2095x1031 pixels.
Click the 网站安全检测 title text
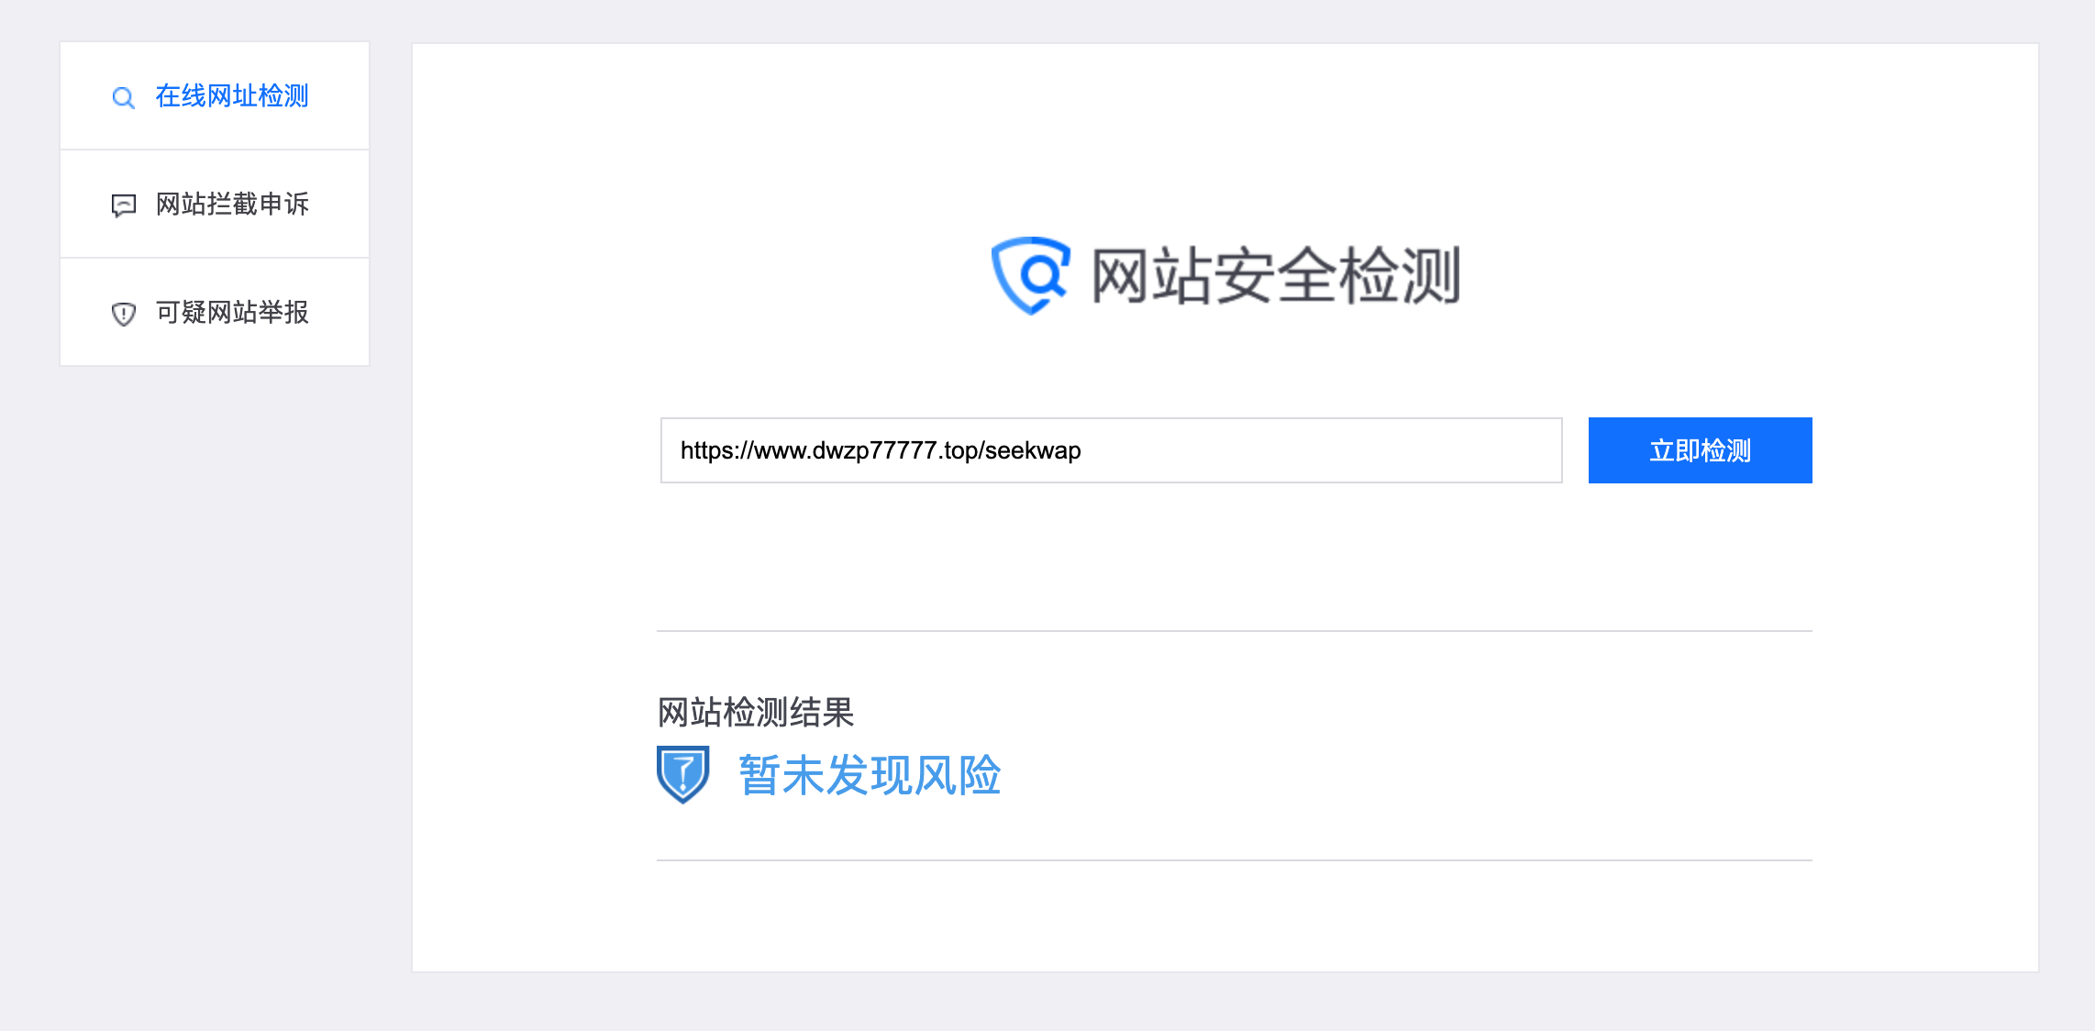coord(1276,275)
